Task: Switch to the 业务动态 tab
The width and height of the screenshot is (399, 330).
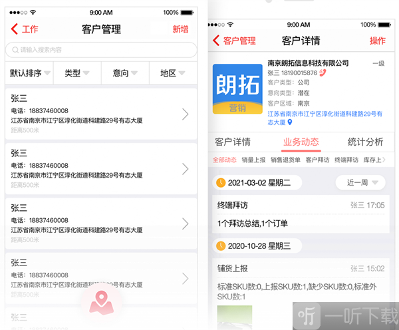Action: (301, 142)
